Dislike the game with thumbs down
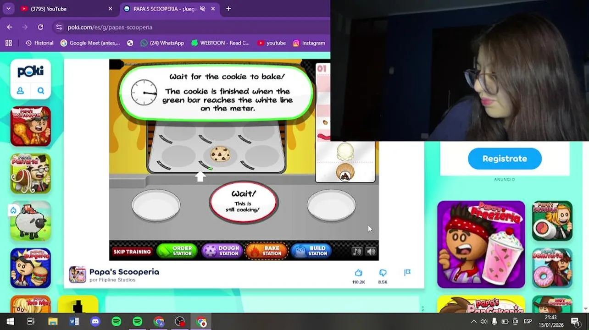589x330 pixels. (x=383, y=273)
